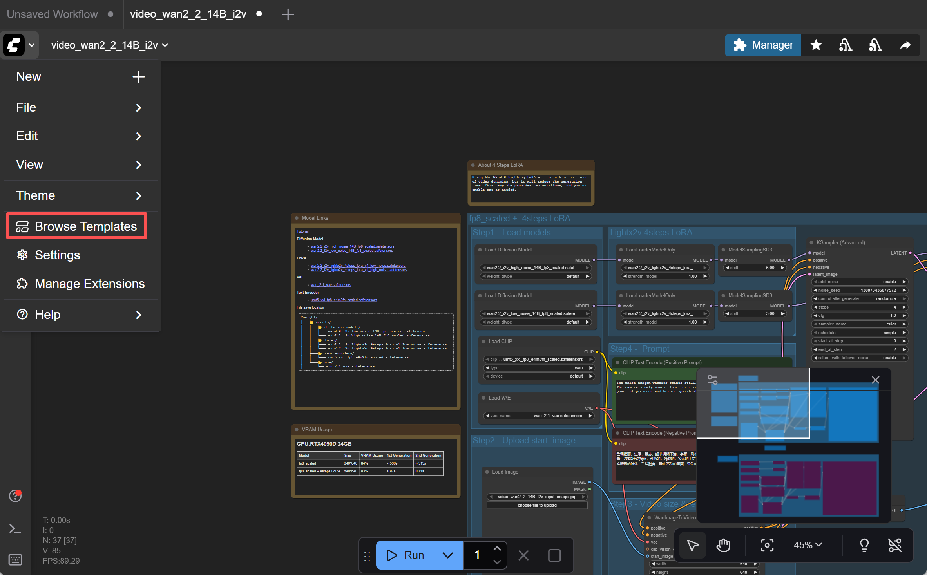927x575 pixels.
Task: Open the console terminal icon in sidebar
Action: coord(15,529)
